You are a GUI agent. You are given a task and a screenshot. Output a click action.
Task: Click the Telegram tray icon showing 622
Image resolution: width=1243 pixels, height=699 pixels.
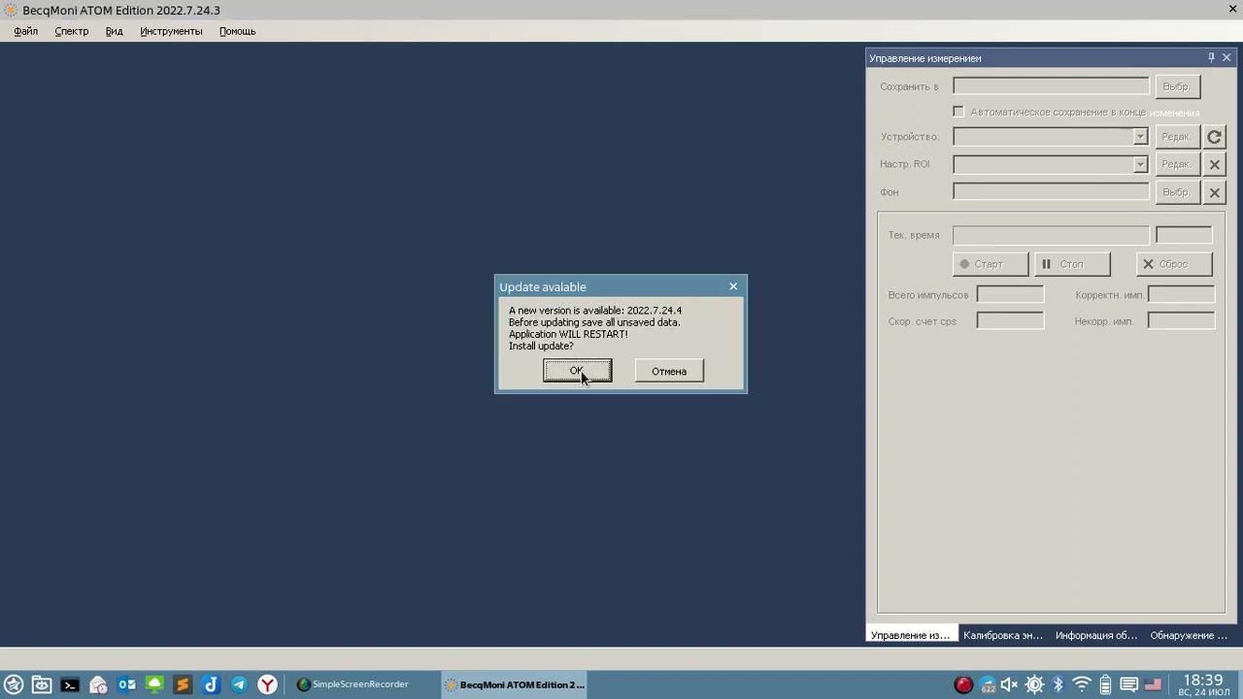click(988, 684)
